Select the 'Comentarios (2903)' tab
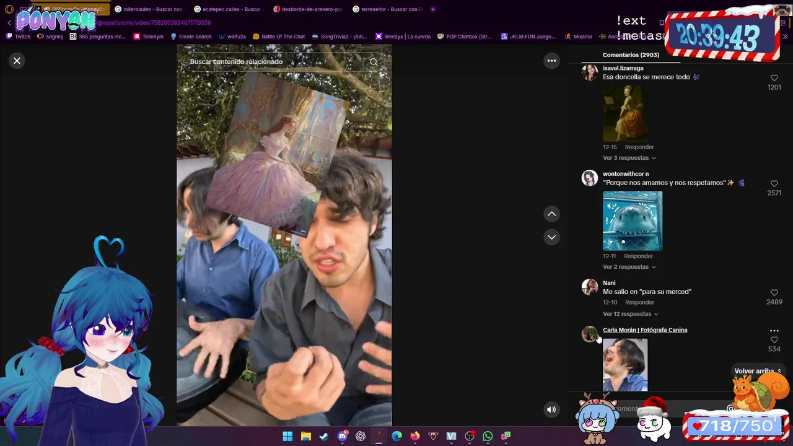Image resolution: width=793 pixels, height=446 pixels. (631, 55)
